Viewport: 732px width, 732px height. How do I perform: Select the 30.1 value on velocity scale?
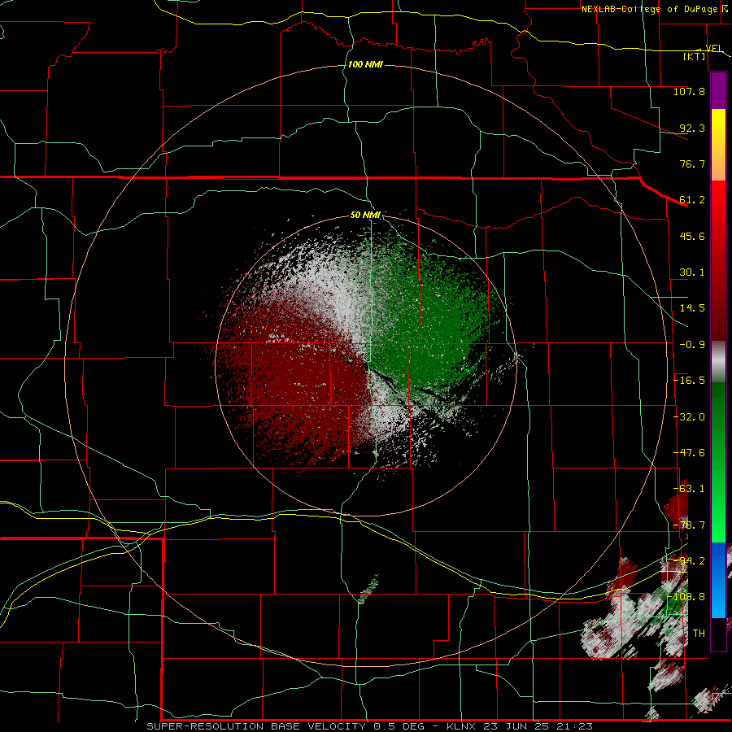click(692, 272)
